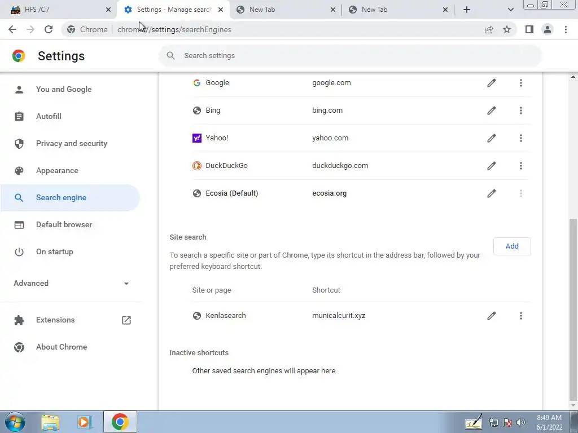Click the vertical scrollbar thumb
Viewport: 578px width, 433px height.
[x=573, y=310]
